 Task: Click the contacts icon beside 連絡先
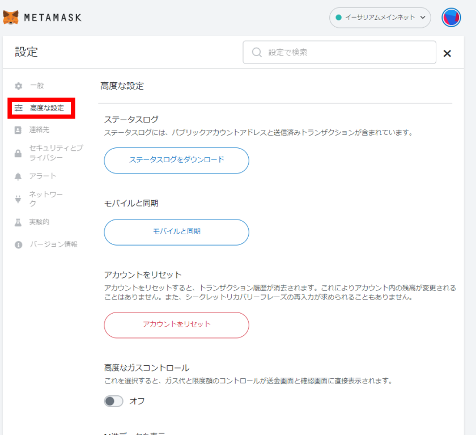[18, 130]
